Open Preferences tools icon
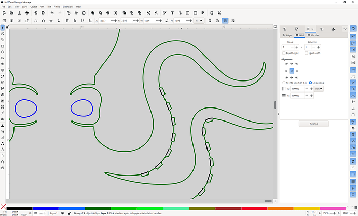The width and height of the screenshot is (358, 216). pyautogui.click(x=219, y=13)
